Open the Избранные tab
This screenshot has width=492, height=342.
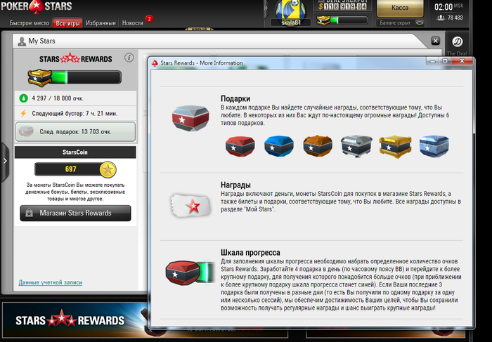point(101,23)
